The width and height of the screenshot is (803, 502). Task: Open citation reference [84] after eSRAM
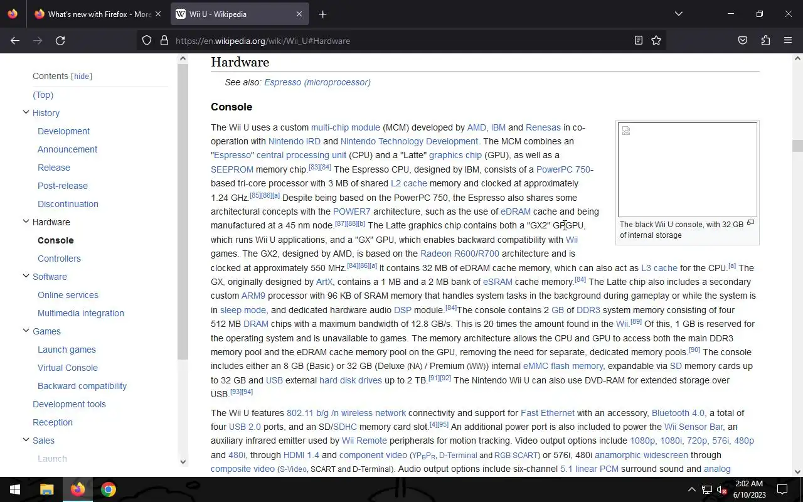click(580, 280)
